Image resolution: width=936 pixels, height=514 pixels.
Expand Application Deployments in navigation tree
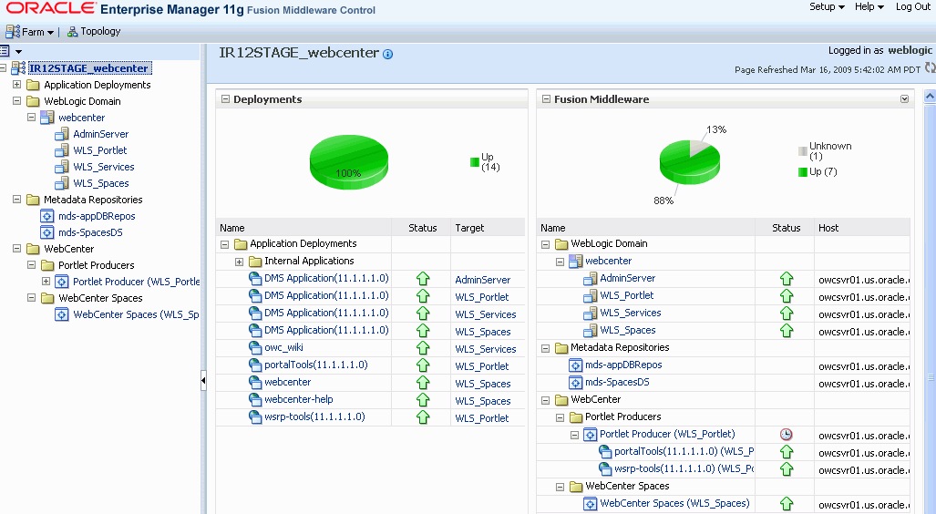pos(16,85)
